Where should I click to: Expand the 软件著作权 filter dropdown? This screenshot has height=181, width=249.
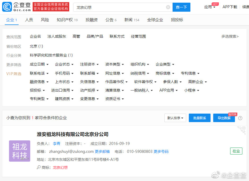pyautogui.click(x=145, y=82)
